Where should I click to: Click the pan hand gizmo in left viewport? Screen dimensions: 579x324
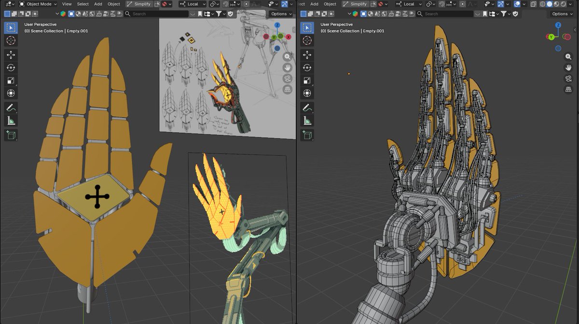coord(287,67)
